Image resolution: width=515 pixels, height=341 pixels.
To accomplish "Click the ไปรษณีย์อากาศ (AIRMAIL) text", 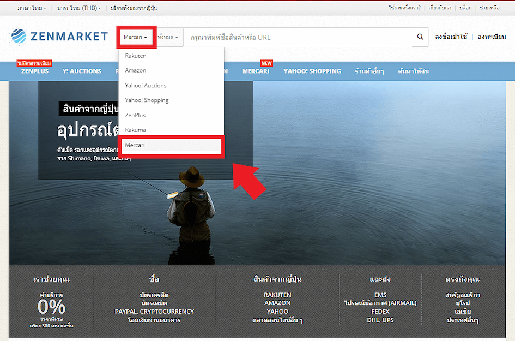I will click(380, 303).
